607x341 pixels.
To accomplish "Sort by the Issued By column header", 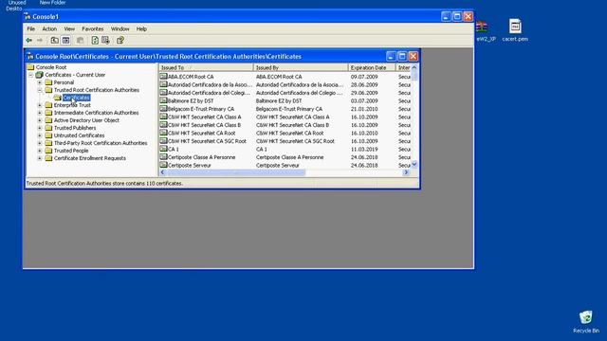I will [301, 67].
